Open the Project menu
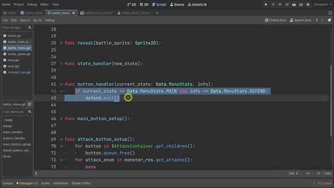Viewport: 334px width, 188px height. point(19,5)
